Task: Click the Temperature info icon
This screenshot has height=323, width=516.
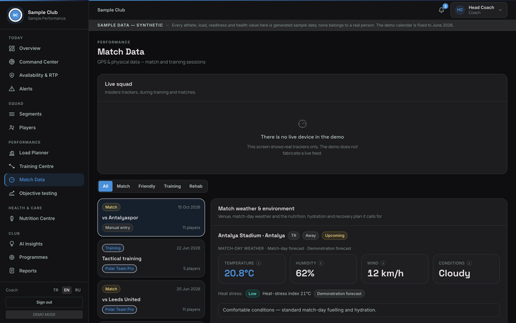Action: pyautogui.click(x=259, y=263)
